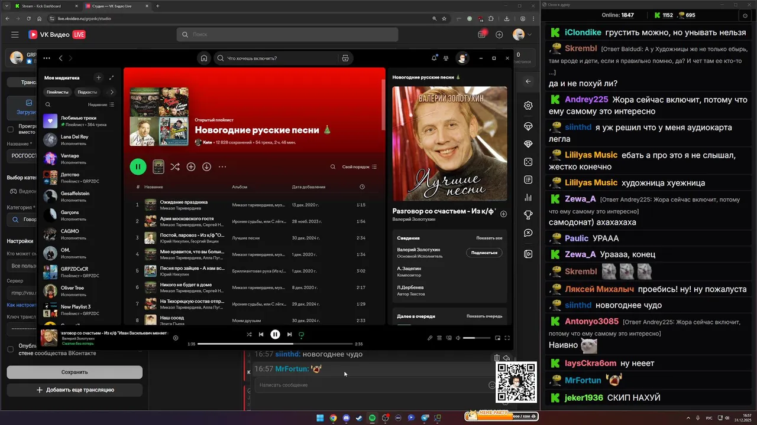Add current song to liked in right panel

(x=503, y=214)
